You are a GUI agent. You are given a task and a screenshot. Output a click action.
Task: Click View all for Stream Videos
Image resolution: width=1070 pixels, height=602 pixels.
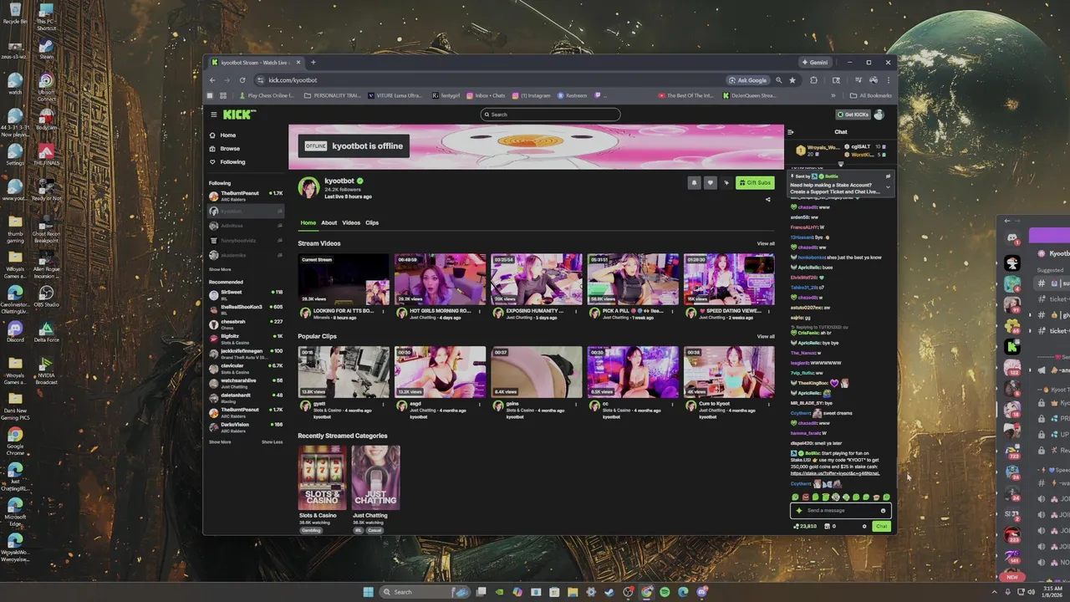766,243
